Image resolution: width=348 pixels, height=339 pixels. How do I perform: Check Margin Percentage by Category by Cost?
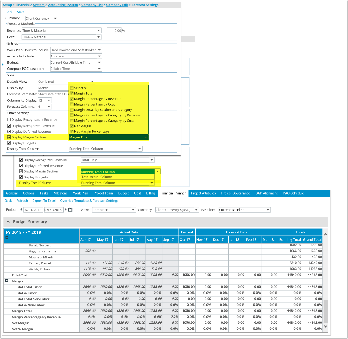pyautogui.click(x=72, y=121)
